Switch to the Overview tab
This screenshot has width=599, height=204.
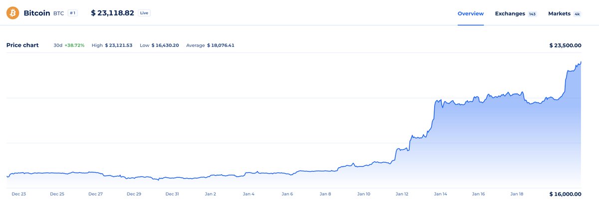click(x=471, y=13)
